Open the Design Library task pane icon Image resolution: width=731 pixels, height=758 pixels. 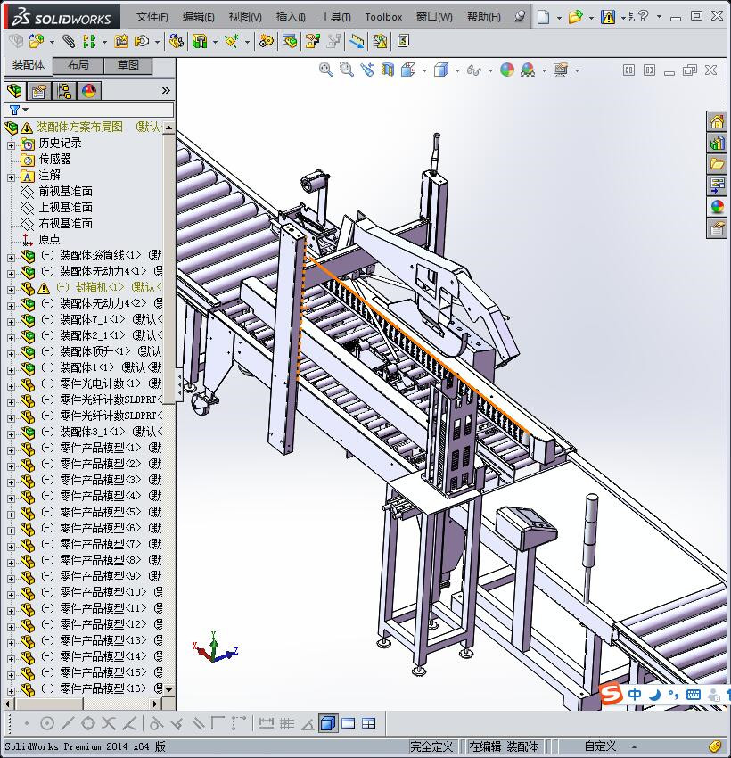tap(717, 143)
